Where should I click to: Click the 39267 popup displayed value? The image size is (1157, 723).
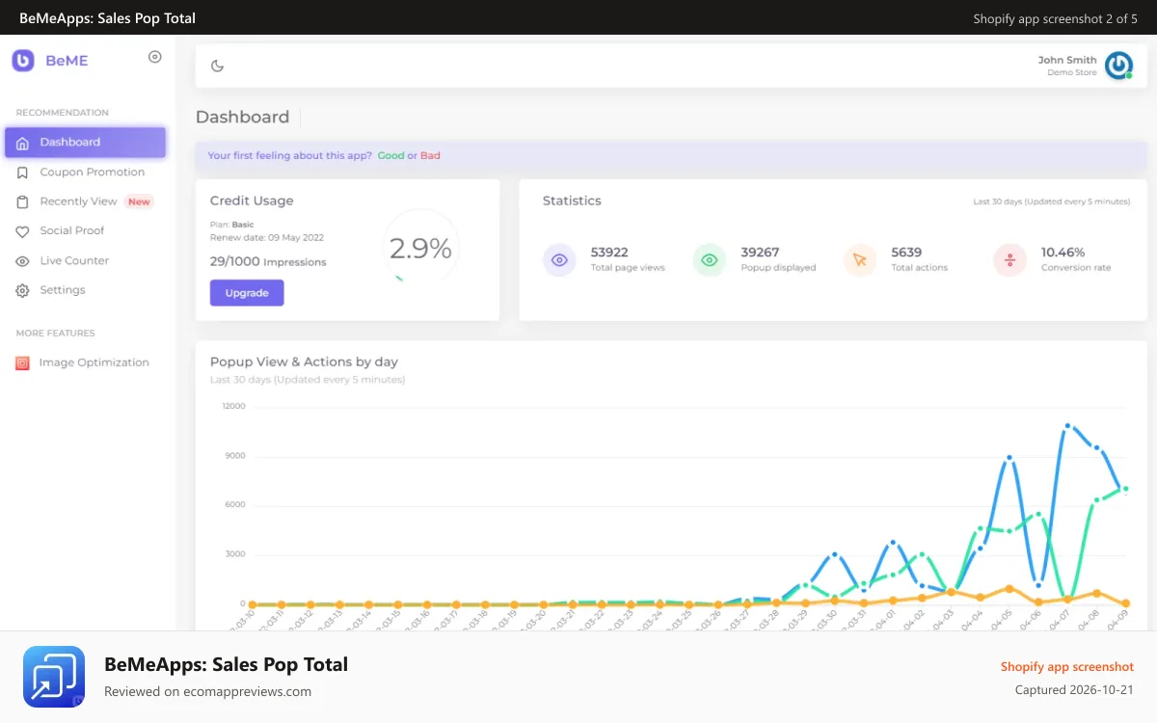760,253
